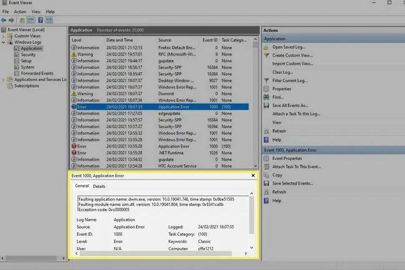
Task: Click the warning icon on RPC row
Action: 74,54
